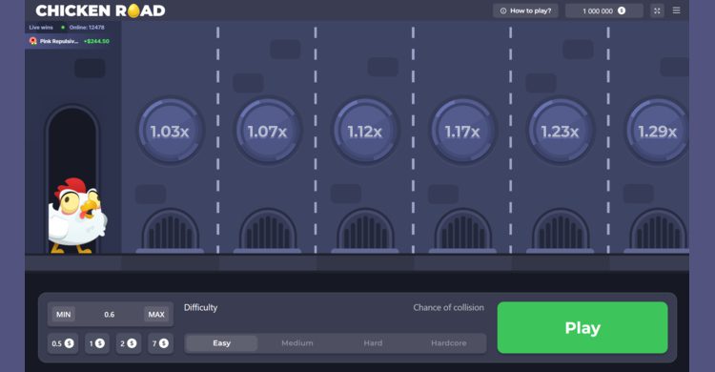The width and height of the screenshot is (715, 372).
Task: Select the 1.23x multiplier manhole
Action: click(561, 131)
